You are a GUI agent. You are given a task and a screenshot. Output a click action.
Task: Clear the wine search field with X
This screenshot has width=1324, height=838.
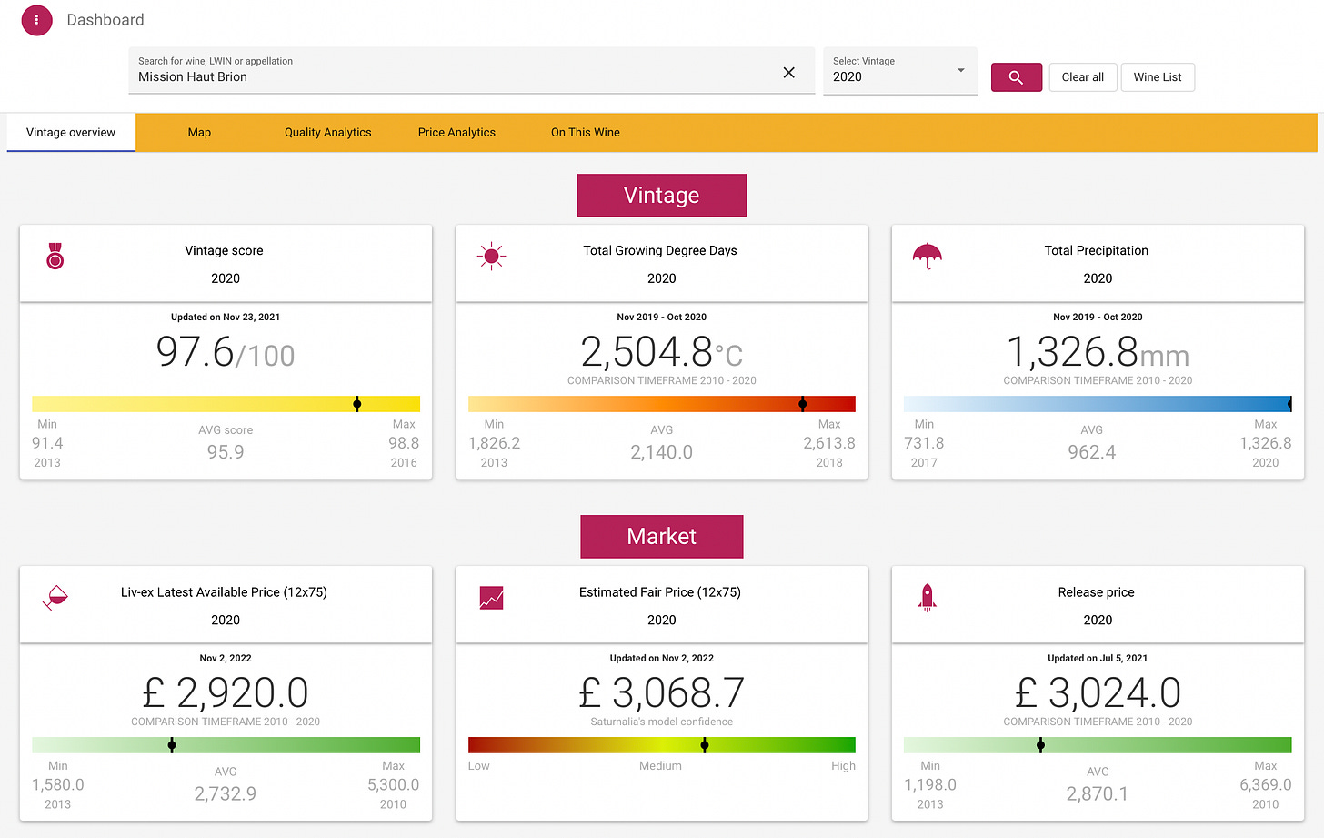click(788, 73)
